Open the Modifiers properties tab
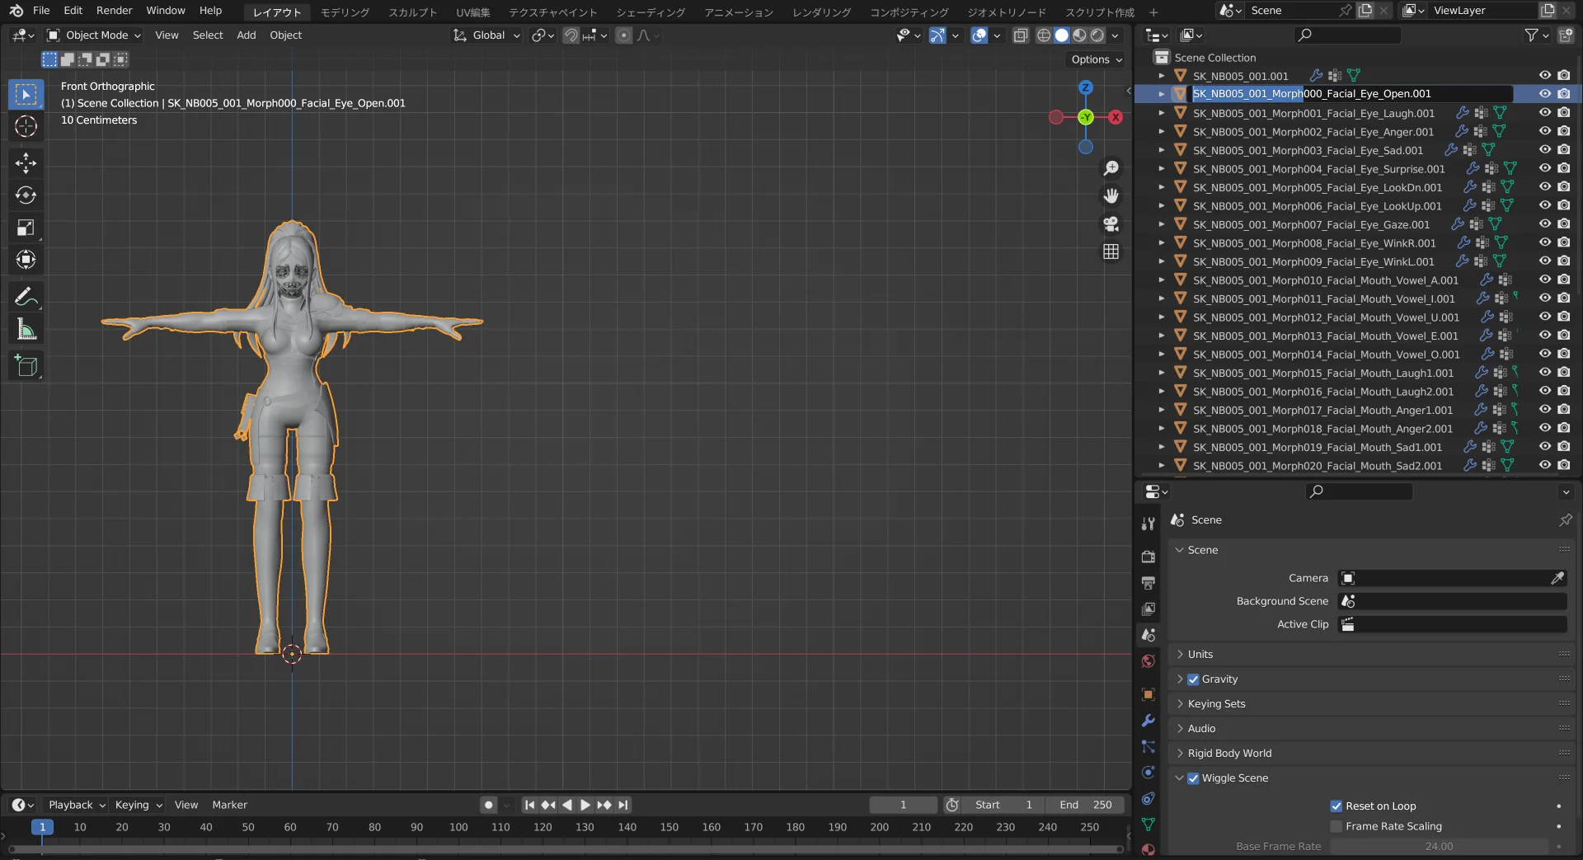The image size is (1583, 860). click(x=1148, y=721)
